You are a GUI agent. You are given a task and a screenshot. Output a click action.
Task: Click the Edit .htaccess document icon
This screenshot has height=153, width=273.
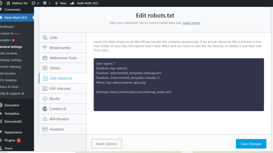tap(45, 88)
